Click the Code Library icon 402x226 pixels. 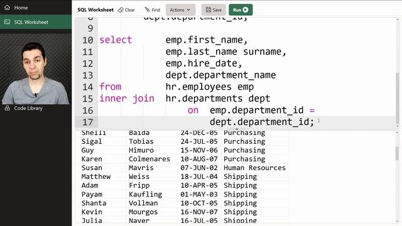(7, 108)
